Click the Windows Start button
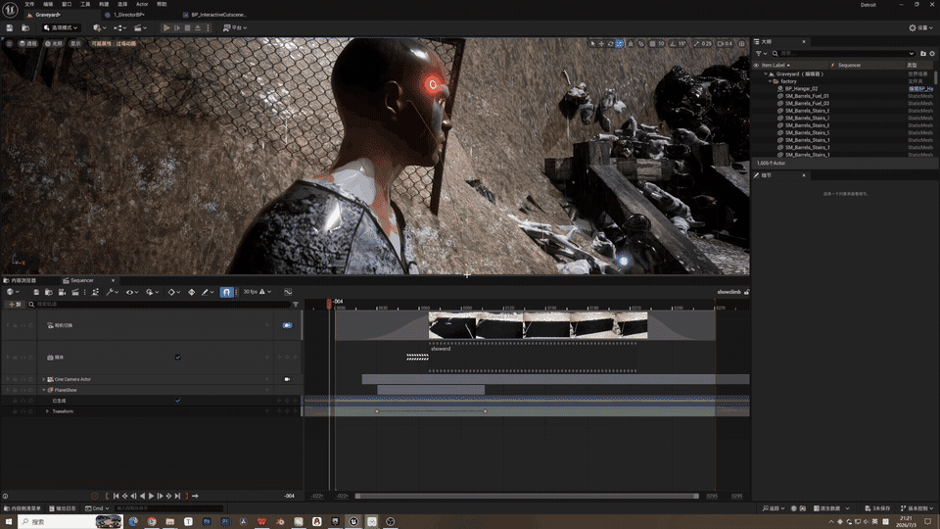The width and height of the screenshot is (940, 529). 9,522
